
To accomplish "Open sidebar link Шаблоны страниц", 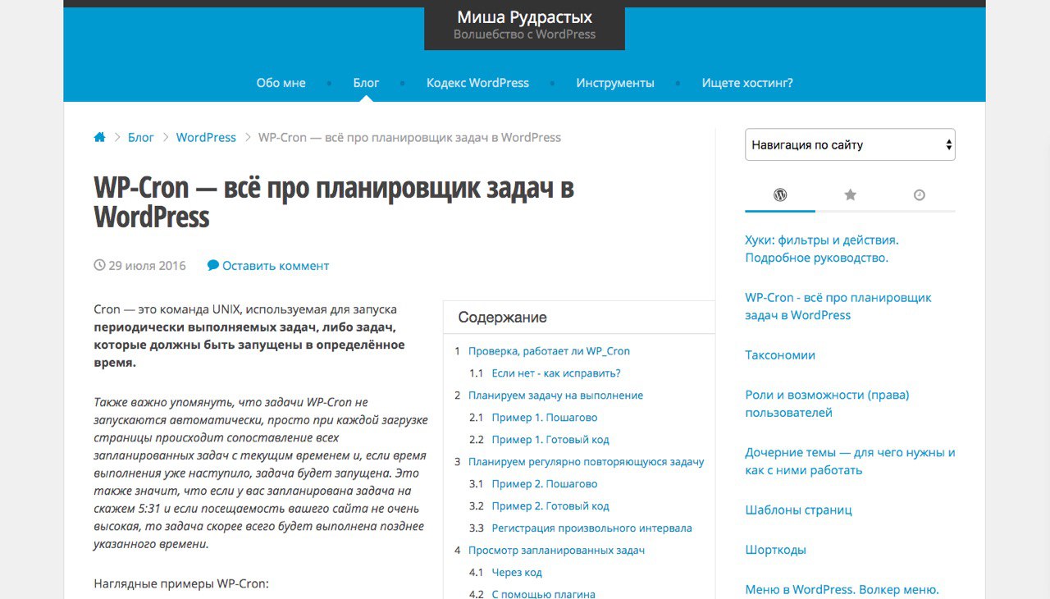I will click(798, 510).
